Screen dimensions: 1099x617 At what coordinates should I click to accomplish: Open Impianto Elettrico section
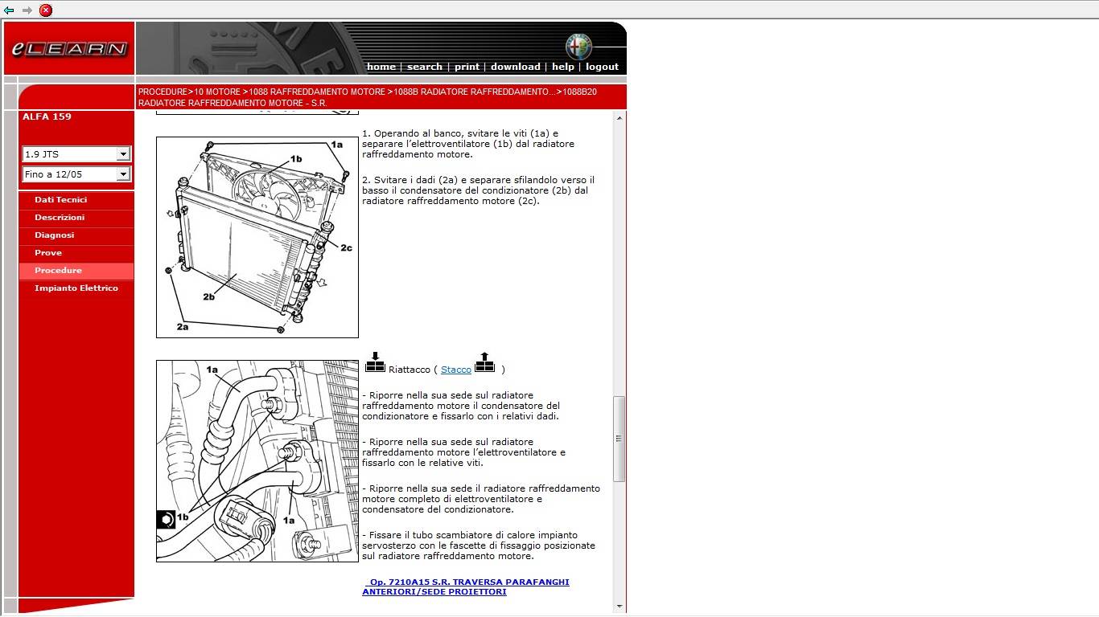coord(76,288)
